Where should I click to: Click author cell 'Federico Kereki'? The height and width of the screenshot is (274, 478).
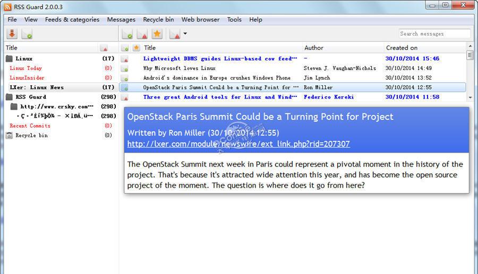click(x=329, y=97)
